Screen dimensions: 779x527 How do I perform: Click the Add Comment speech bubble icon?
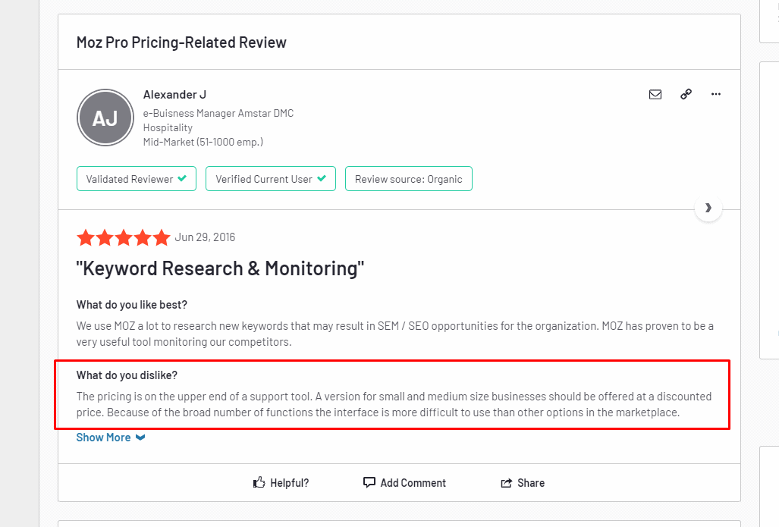click(x=369, y=482)
